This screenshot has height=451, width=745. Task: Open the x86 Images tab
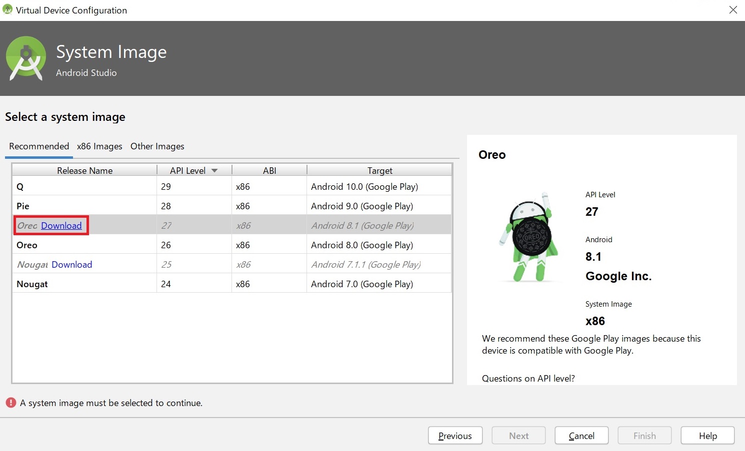99,146
